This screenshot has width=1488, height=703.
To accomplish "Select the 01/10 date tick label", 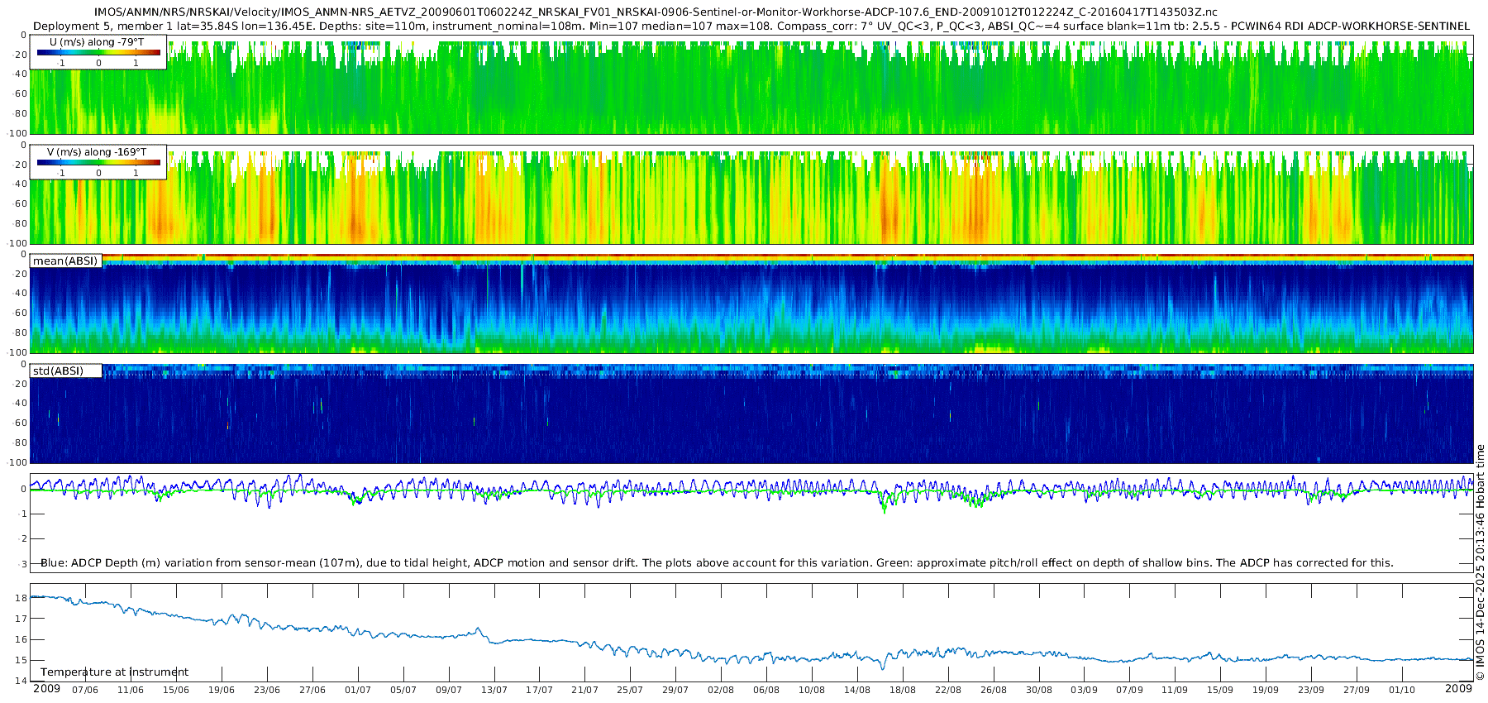I will pos(1401,690).
